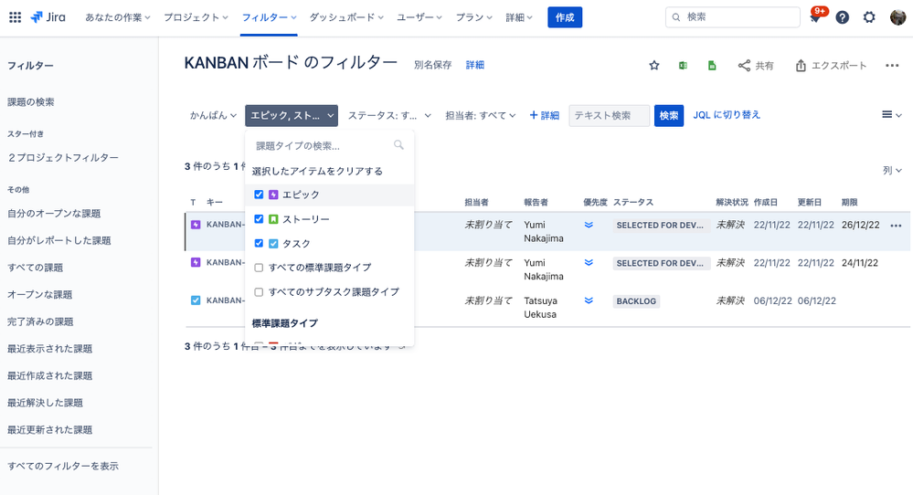Click the エクスポート export button
The image size is (913, 495).
[831, 65]
